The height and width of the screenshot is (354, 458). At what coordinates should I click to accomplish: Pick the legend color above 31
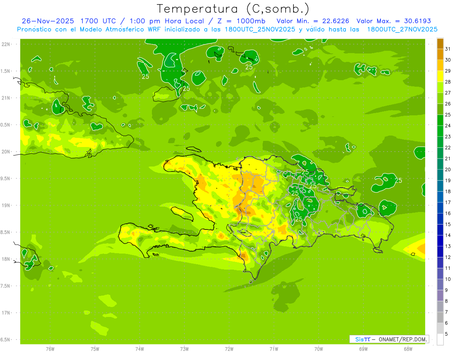[440, 44]
